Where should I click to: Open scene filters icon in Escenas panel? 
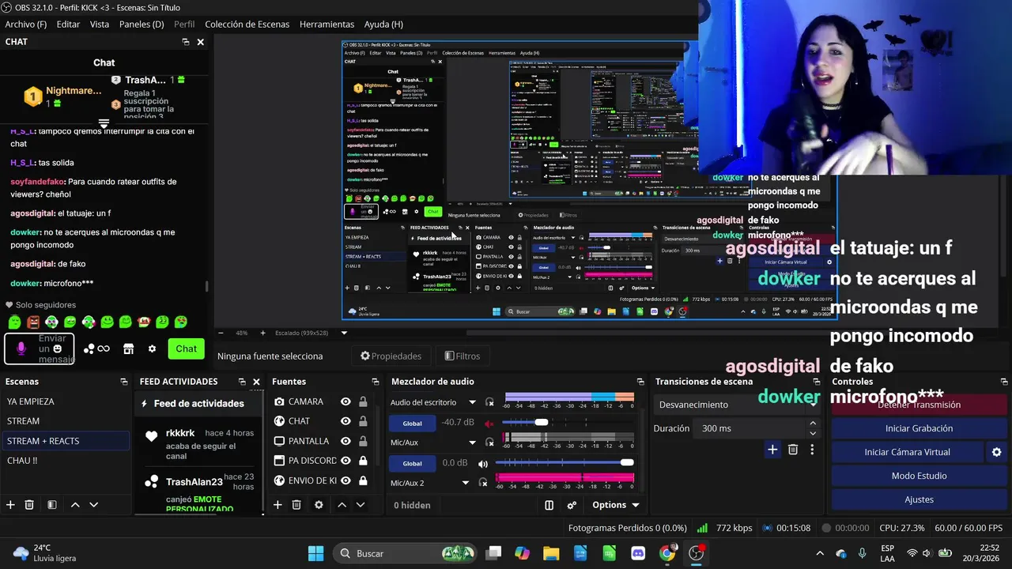click(51, 505)
